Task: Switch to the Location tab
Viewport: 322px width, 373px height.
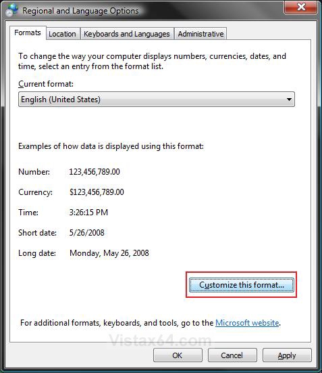Action: tap(62, 34)
